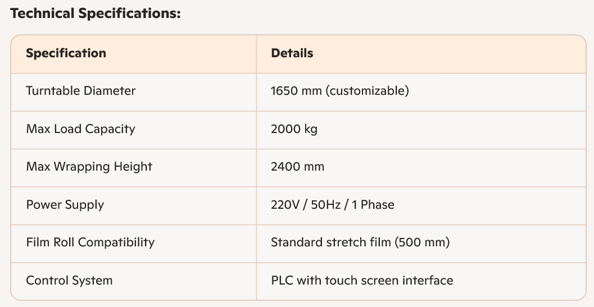Click the word Specifications in the heading
The width and height of the screenshot is (594, 307).
(x=130, y=13)
